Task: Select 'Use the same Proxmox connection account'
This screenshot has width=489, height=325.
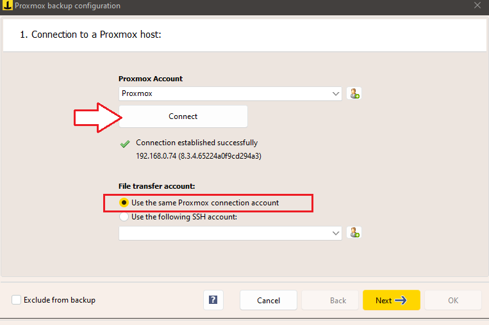Action: pyautogui.click(x=124, y=203)
